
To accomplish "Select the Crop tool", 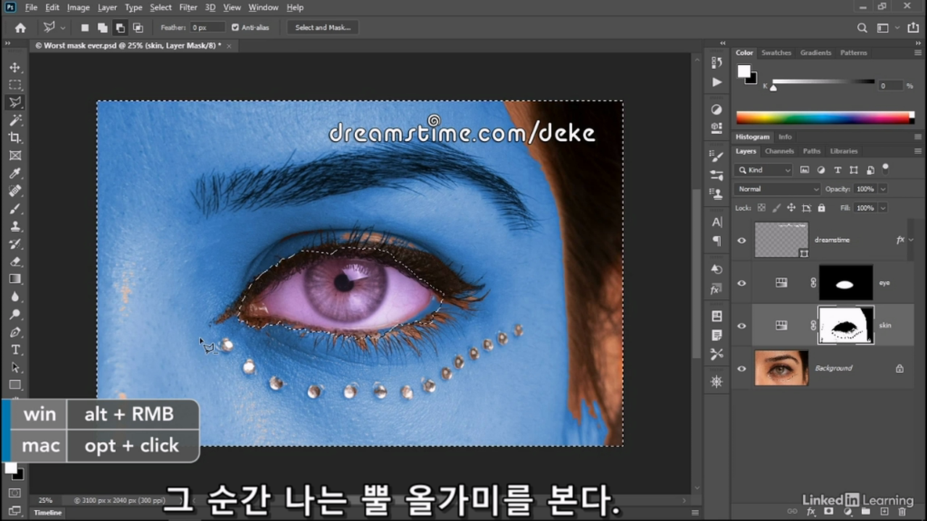I will tap(15, 137).
